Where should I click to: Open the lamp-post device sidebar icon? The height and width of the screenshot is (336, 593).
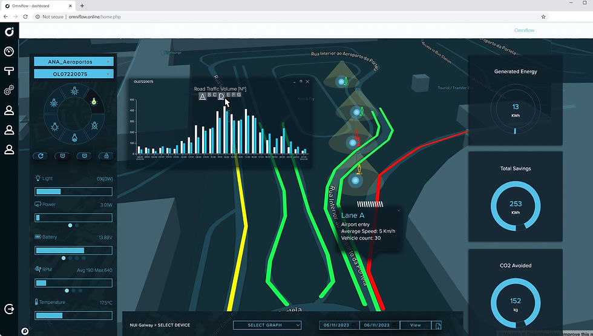(9, 71)
